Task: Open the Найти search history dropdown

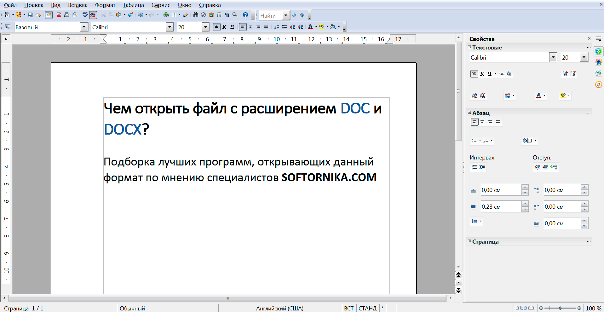Action: coord(286,15)
